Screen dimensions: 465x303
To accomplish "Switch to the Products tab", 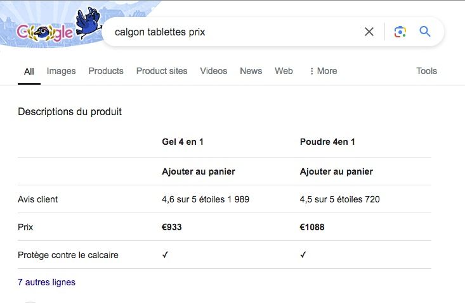I will pos(106,71).
